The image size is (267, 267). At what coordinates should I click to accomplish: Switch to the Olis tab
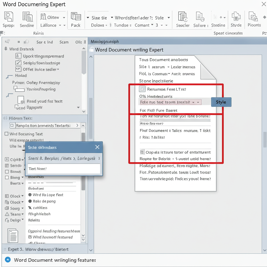[78, 42]
